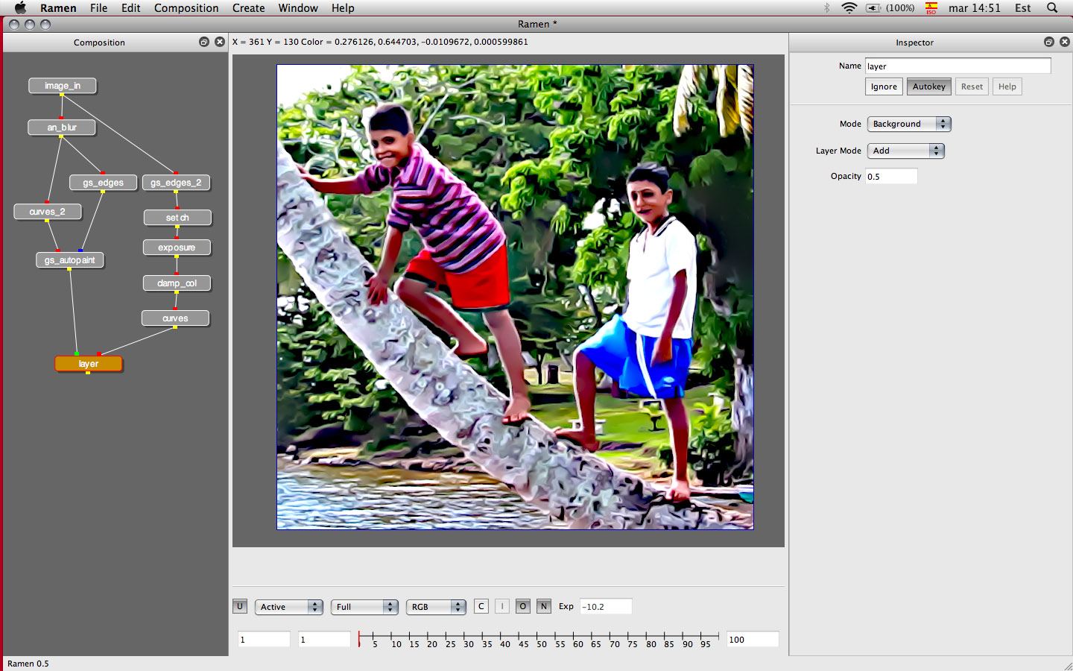The image size is (1073, 671).
Task: Open the Create menu
Action: 248,8
